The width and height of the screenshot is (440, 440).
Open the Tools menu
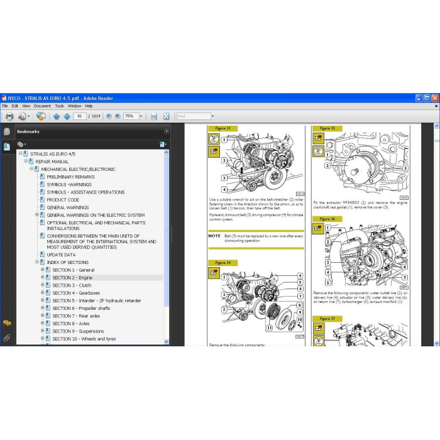59,106
